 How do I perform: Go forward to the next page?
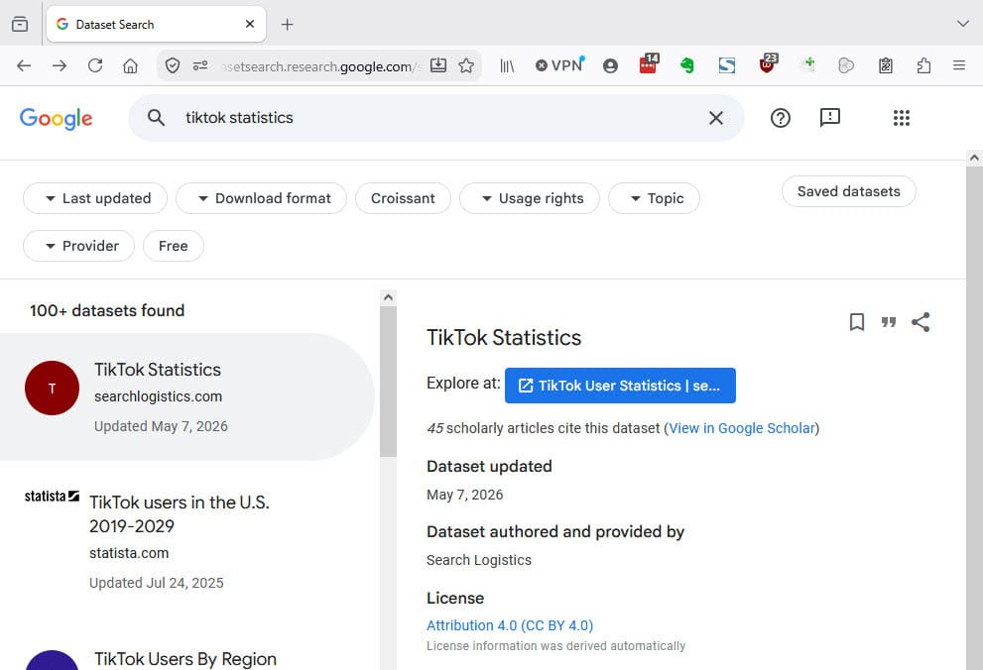60,65
